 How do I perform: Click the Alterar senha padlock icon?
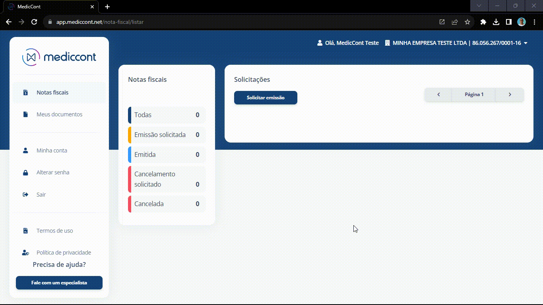coord(25,173)
